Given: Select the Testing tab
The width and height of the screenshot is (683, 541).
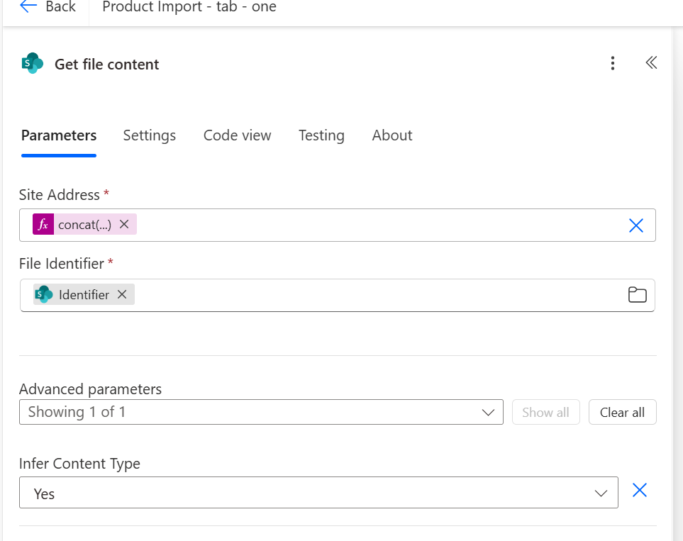Looking at the screenshot, I should [321, 135].
